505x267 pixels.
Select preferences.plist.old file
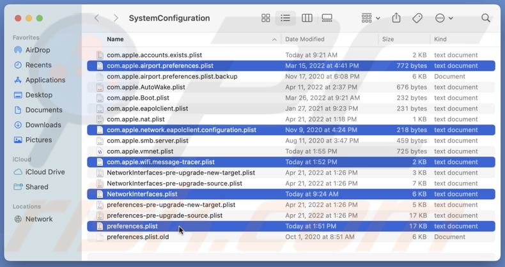coord(291,237)
